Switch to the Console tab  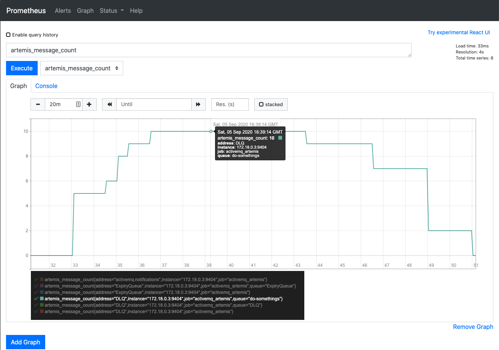point(46,86)
